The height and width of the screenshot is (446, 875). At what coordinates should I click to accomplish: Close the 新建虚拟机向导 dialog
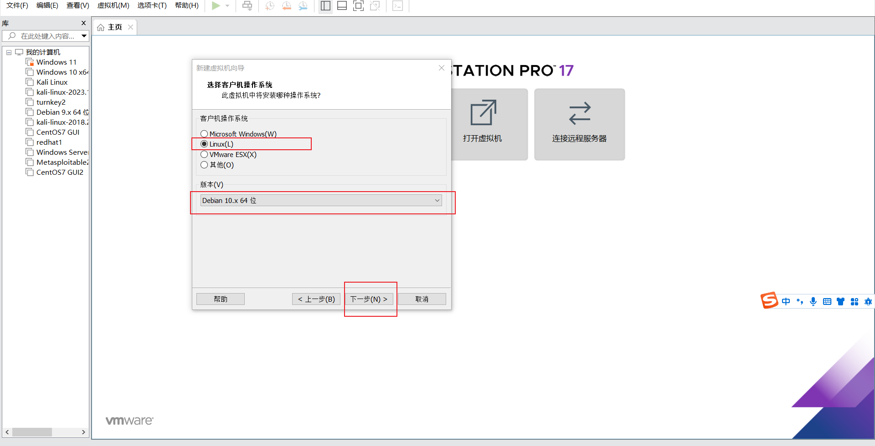(x=442, y=68)
